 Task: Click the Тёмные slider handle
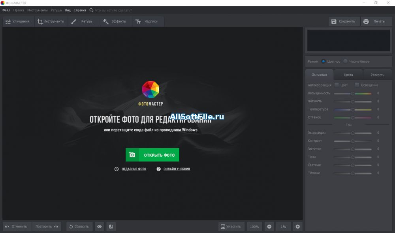click(353, 173)
